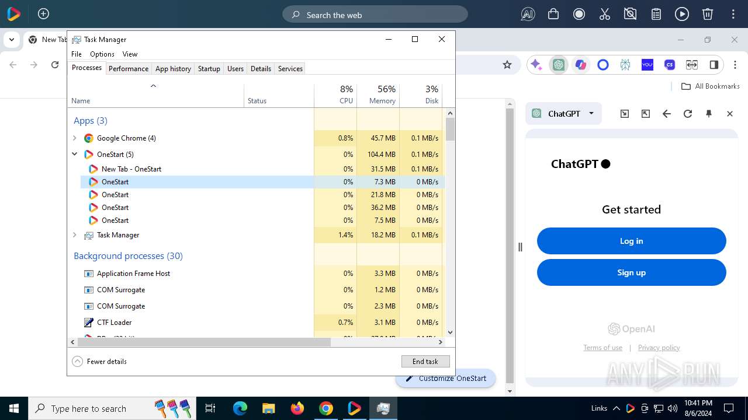Screen dimensions: 748x420
Task: Open the AI chat icon in OneStart toolbar
Action: coord(528,15)
